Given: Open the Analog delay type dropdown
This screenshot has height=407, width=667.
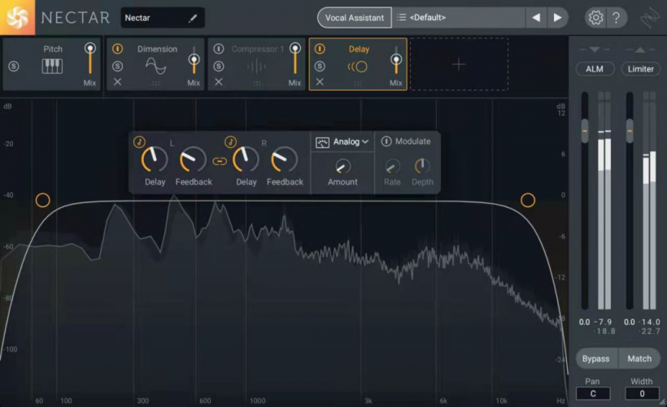Looking at the screenshot, I should coord(343,142).
